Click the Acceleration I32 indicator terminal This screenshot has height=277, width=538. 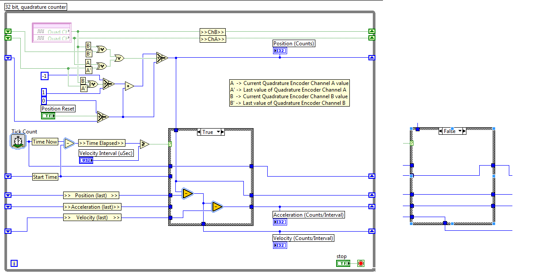tap(280, 222)
